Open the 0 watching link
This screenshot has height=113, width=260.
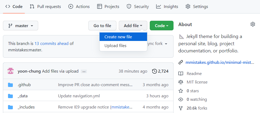point(197,99)
